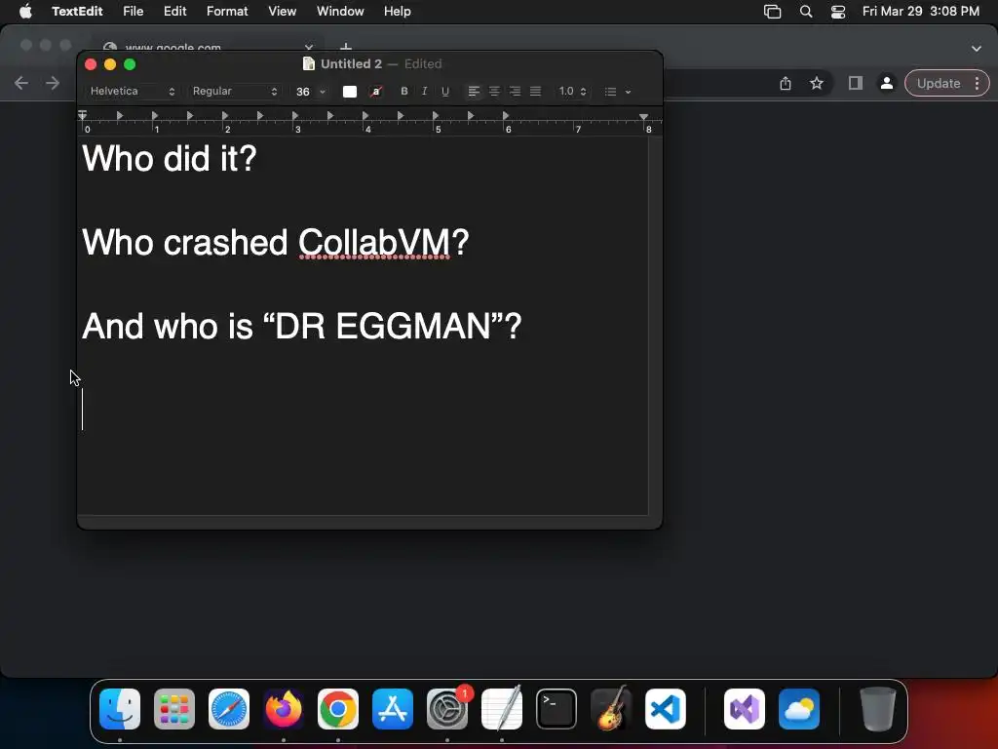The width and height of the screenshot is (998, 749).
Task: Open Finder from the Dock
Action: pos(120,709)
